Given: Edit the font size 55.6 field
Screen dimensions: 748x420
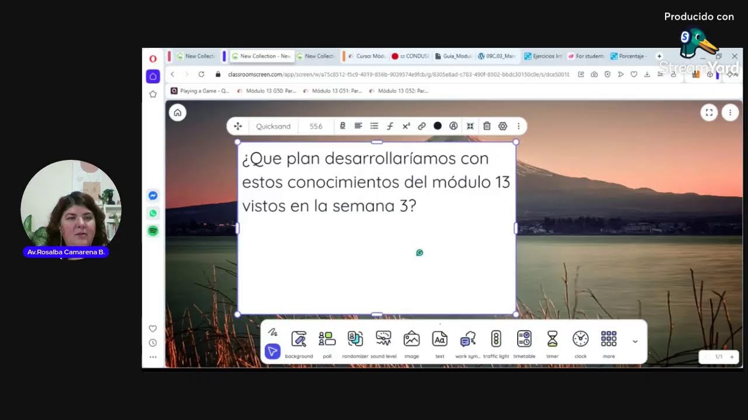Looking at the screenshot, I should (316, 126).
